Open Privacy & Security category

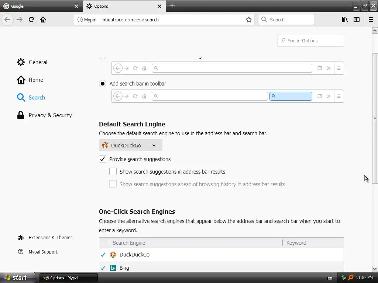44,115
